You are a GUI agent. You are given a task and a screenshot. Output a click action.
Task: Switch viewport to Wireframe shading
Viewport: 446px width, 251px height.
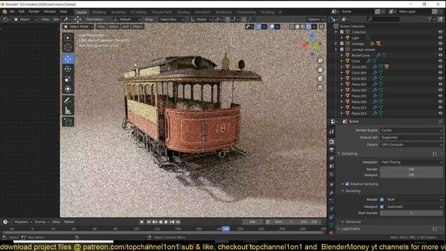tap(292, 26)
